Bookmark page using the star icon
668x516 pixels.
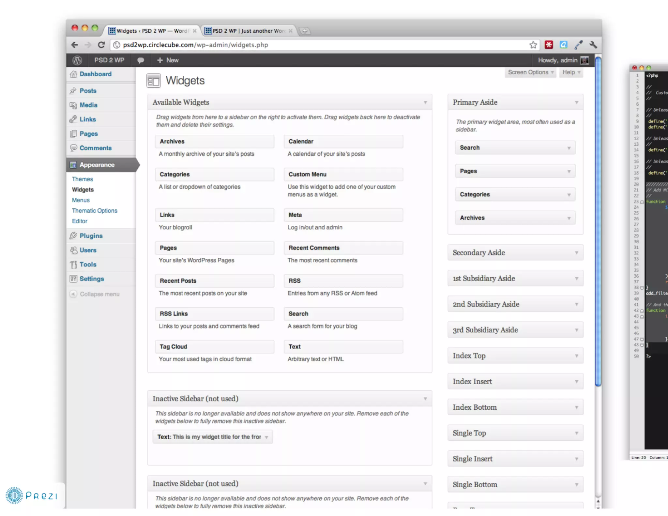(533, 45)
